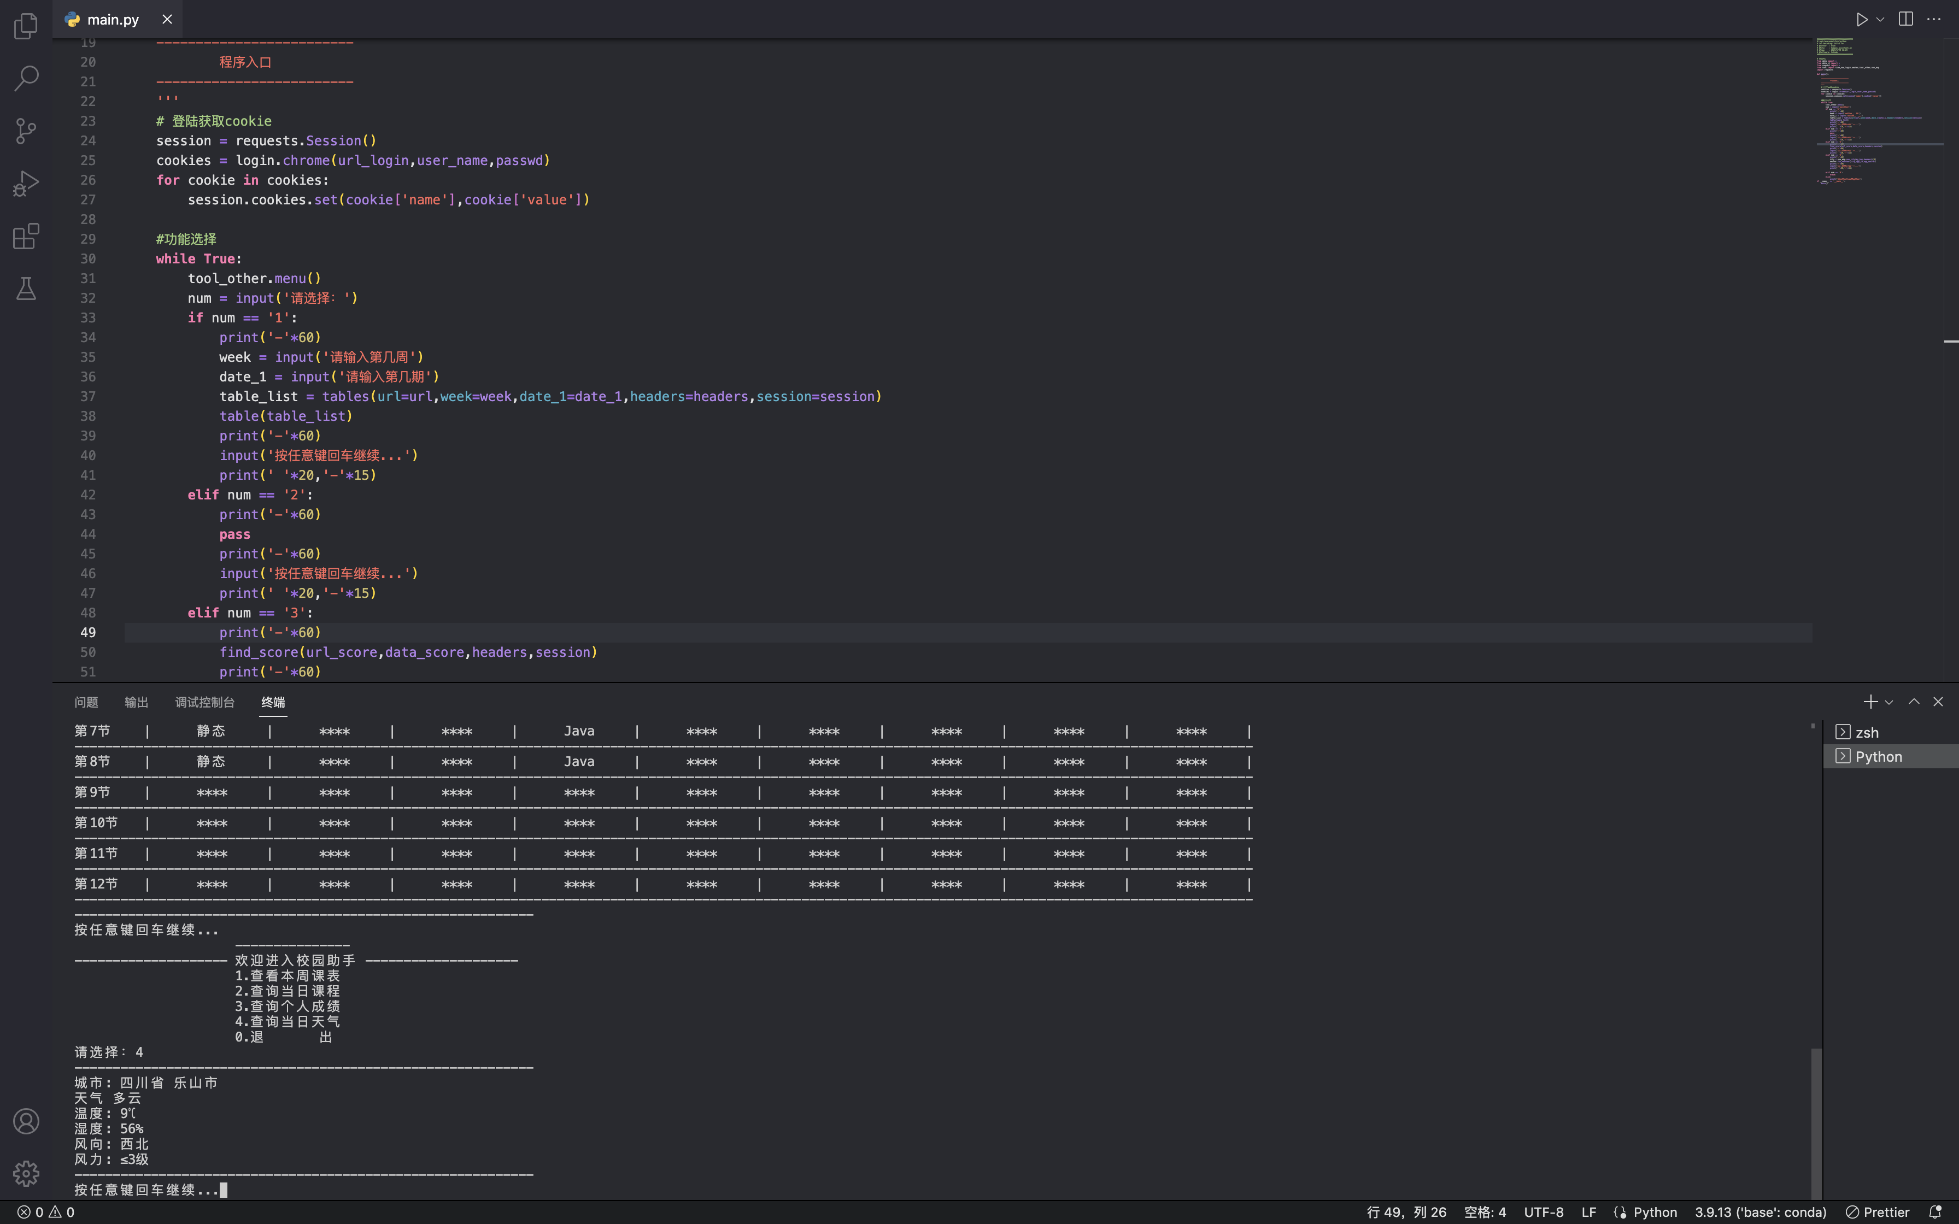Expand the run options dropdown arrow
Screen dimensions: 1959x1224
(1880, 20)
